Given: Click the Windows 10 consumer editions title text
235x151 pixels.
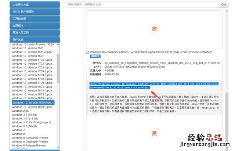Looking at the screenshot, I should point(151,52).
